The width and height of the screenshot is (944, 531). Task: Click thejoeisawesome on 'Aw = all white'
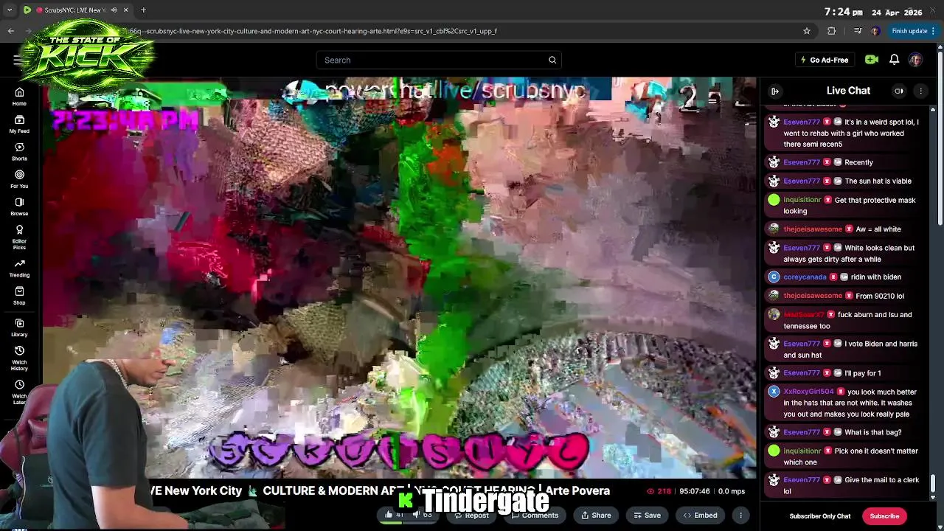(x=813, y=229)
